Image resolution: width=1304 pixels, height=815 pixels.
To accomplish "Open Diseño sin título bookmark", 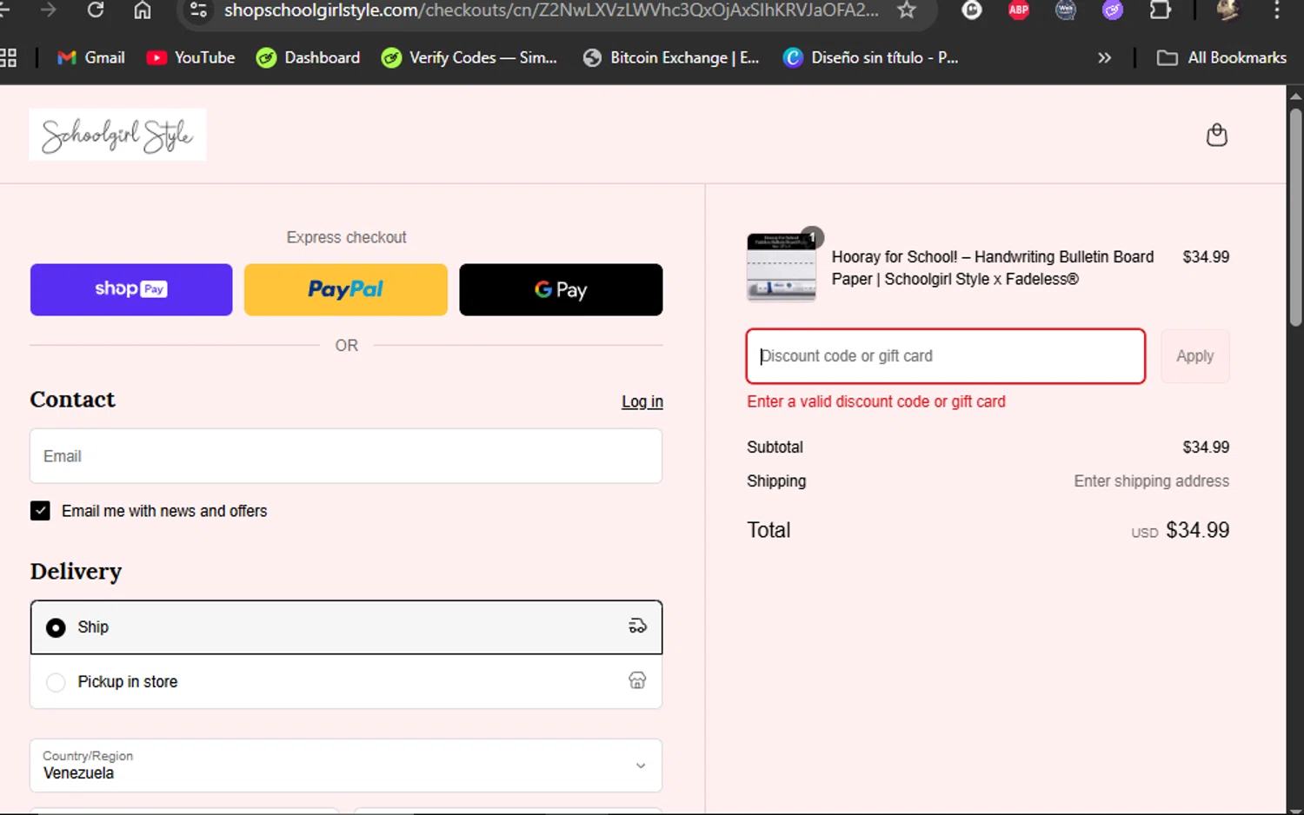I will coord(871,58).
